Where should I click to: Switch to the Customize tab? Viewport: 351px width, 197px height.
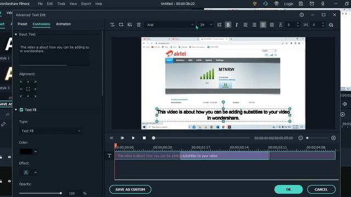[42, 24]
